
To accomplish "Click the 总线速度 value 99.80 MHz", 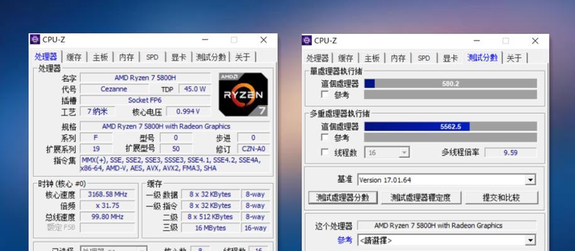I will 108,216.
